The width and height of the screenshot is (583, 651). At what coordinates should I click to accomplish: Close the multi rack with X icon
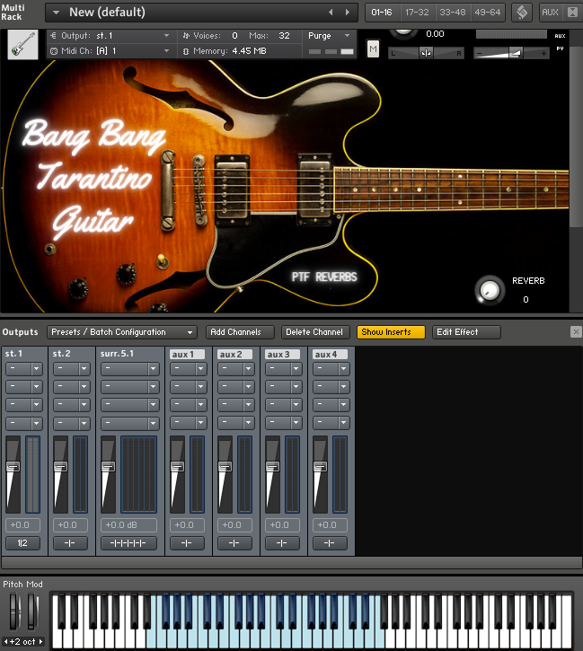click(572, 13)
